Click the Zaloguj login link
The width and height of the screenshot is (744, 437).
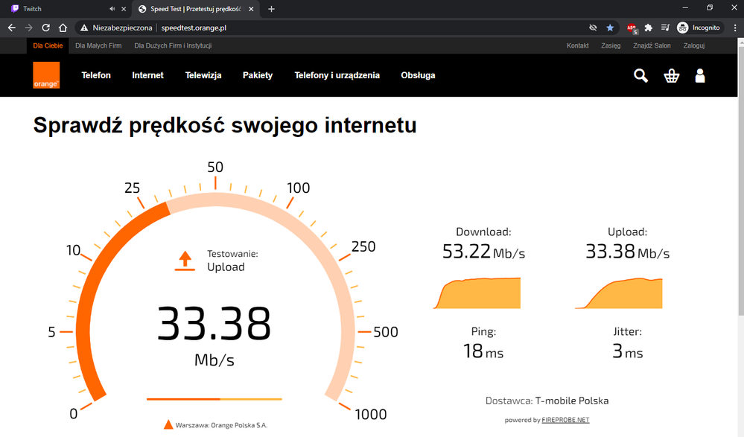(693, 45)
